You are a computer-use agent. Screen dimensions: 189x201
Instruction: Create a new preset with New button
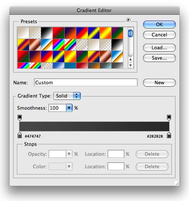pos(159,83)
